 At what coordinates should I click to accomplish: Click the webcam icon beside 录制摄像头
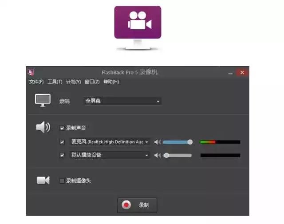[x=43, y=180]
